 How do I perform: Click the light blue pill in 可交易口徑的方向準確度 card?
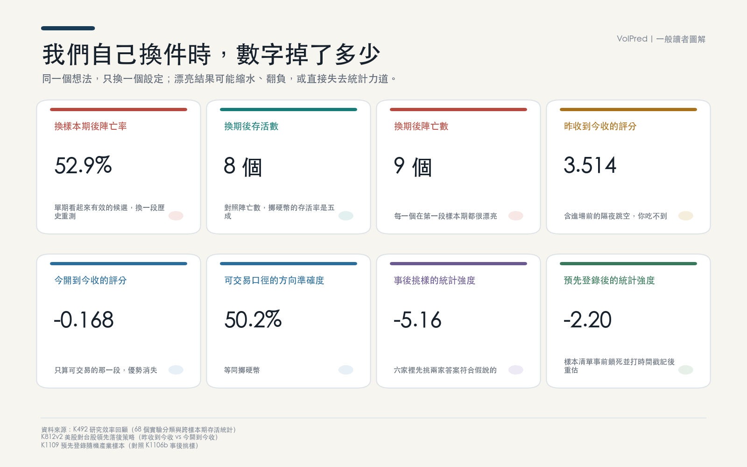pos(346,370)
